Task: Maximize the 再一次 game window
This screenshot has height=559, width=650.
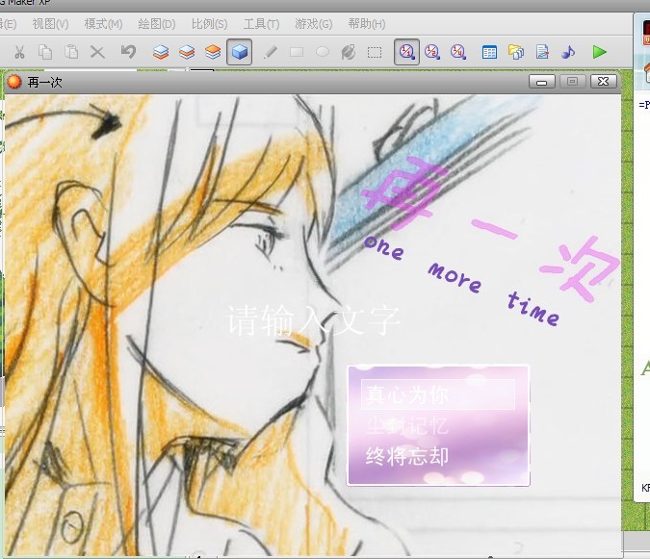Action: 572,81
